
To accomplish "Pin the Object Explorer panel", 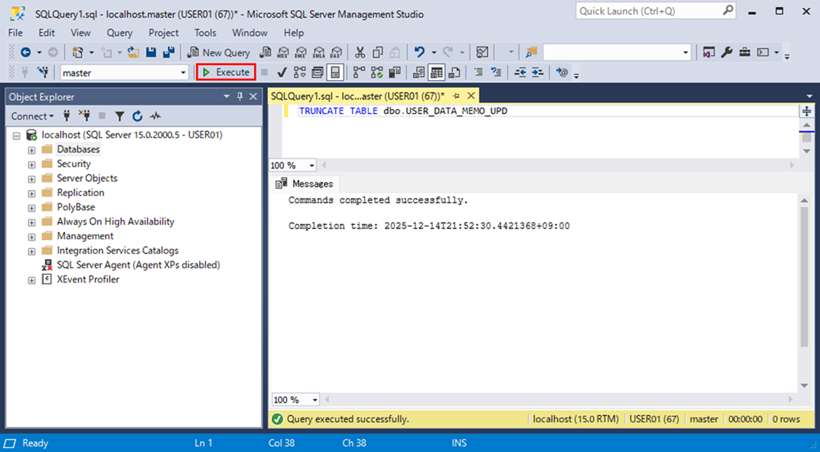I will coord(240,96).
